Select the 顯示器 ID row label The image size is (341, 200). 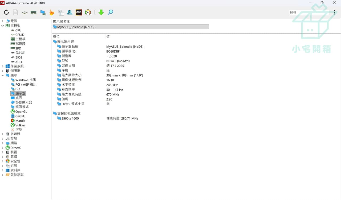click(68, 51)
